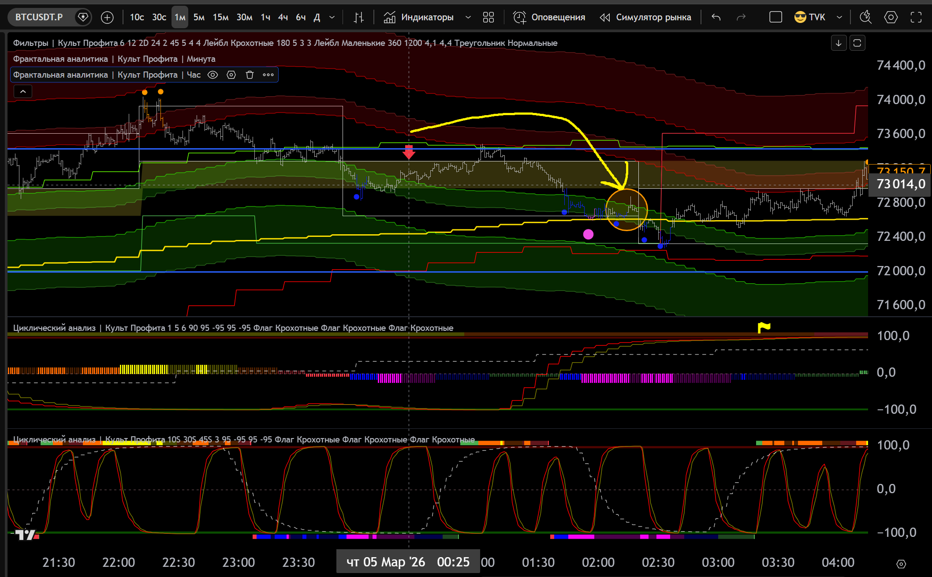This screenshot has width=932, height=577.
Task: Hide the Фрактальная аналитика Час indicator
Action: click(212, 75)
